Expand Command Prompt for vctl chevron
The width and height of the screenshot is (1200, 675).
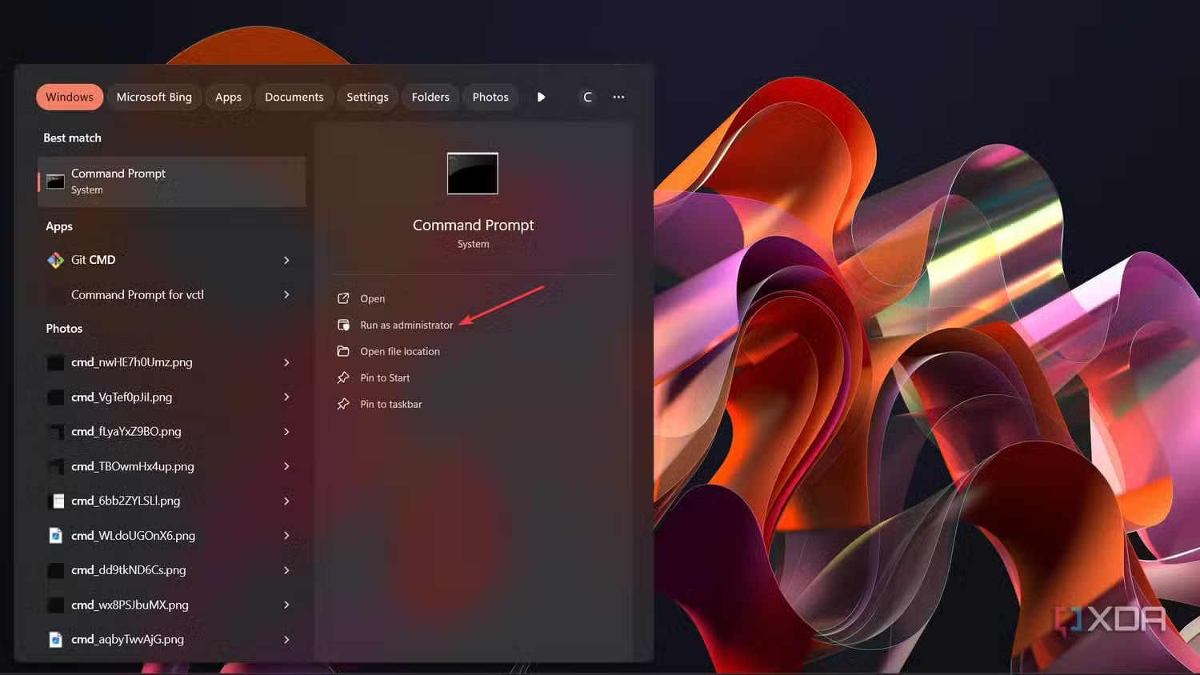pos(286,294)
